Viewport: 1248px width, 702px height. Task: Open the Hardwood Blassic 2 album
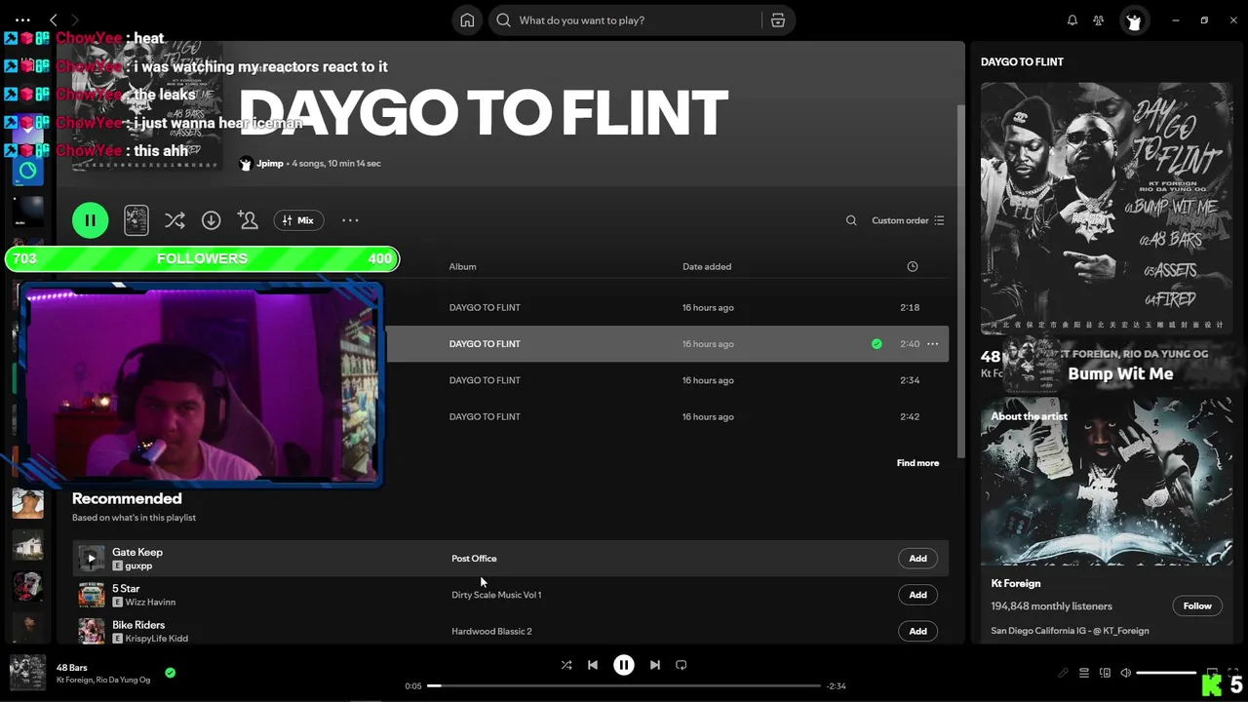tap(491, 631)
